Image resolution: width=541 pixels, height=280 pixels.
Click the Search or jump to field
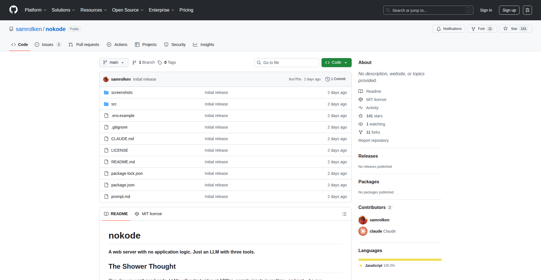pyautogui.click(x=428, y=10)
